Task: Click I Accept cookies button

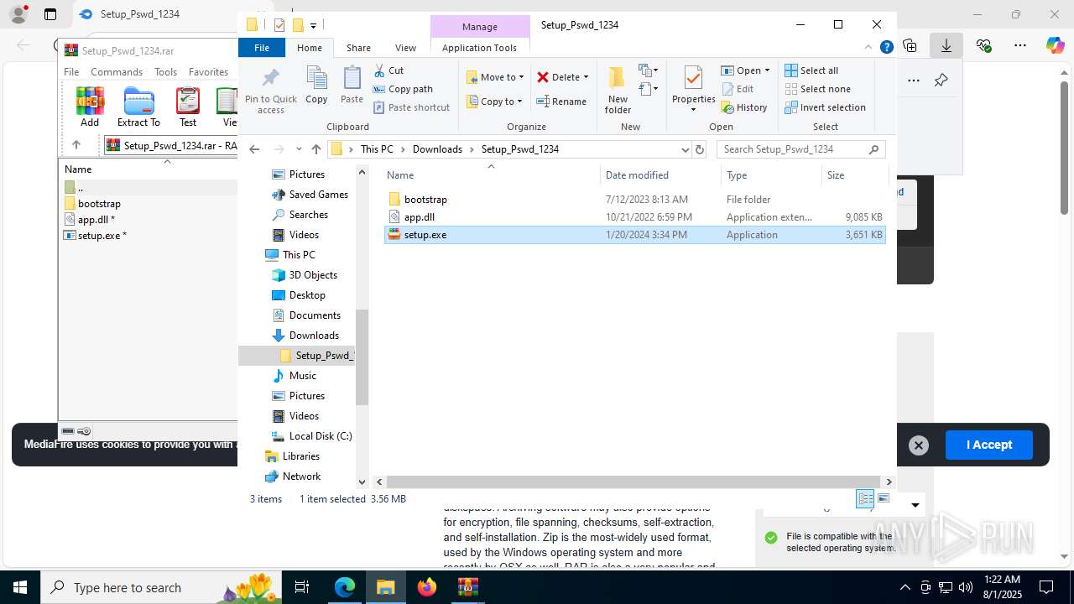Action: tap(989, 445)
